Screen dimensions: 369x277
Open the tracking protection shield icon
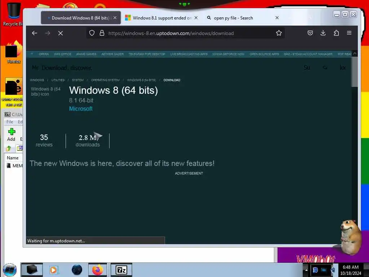coord(92,33)
